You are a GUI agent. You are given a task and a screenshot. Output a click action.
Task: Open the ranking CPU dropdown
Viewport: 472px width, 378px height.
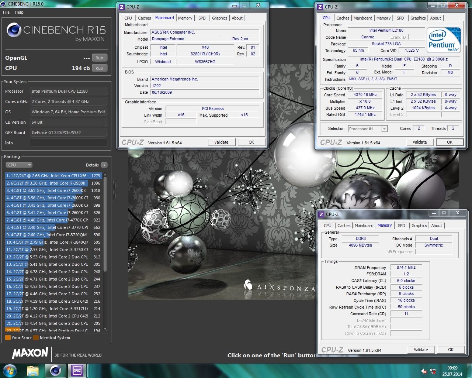pyautogui.click(x=19, y=165)
